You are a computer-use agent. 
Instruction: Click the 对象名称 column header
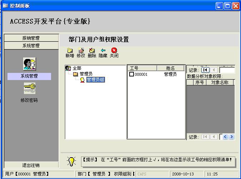tap(220, 83)
